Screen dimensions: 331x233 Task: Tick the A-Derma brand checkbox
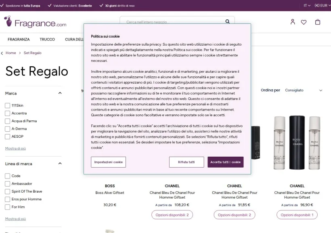click(7, 129)
